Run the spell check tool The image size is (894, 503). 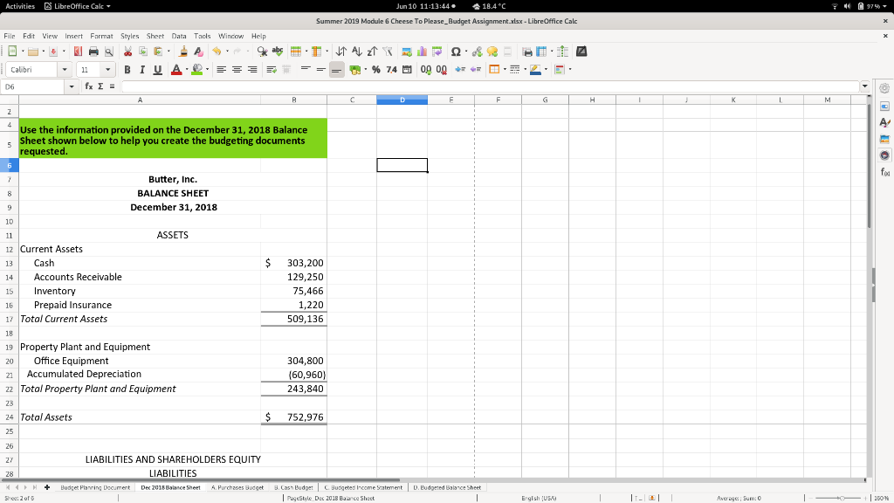pyautogui.click(x=279, y=52)
